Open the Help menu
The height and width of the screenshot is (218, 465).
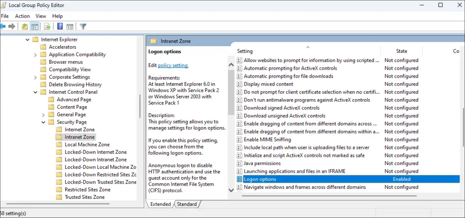(57, 16)
